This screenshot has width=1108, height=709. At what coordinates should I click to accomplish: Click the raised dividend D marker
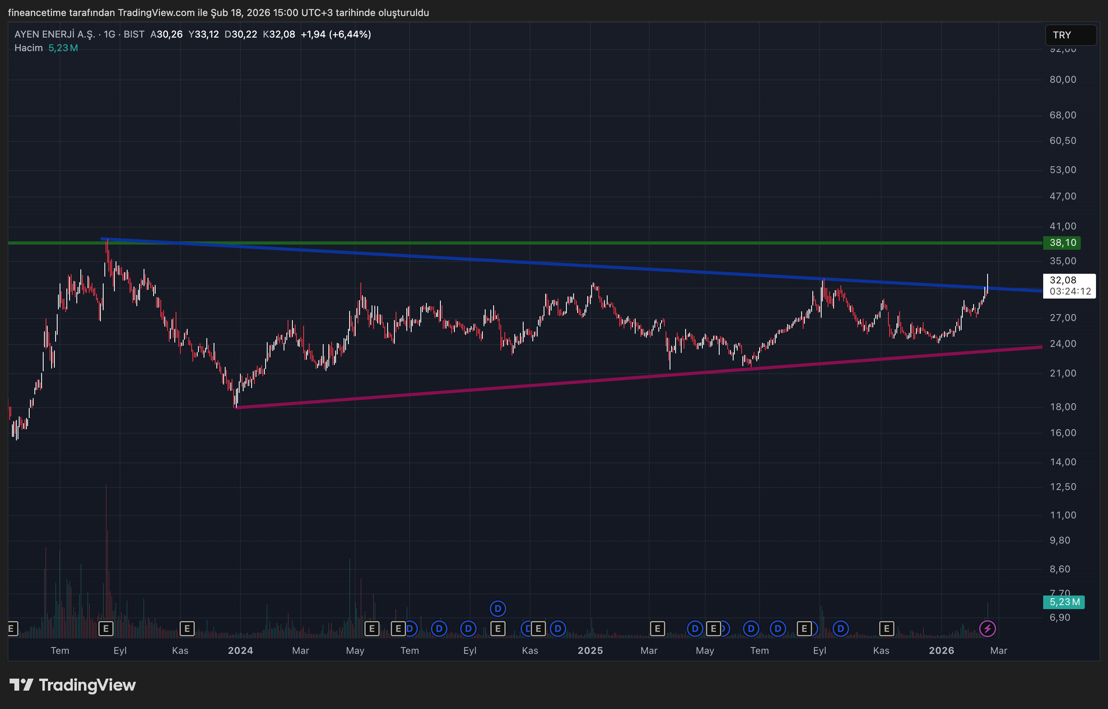point(498,609)
